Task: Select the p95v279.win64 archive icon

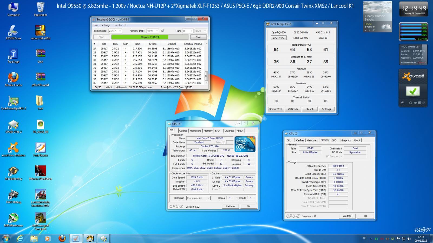Action: pyautogui.click(x=40, y=79)
